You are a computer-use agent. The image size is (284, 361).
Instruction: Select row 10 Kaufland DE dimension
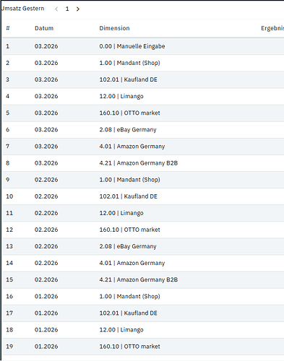(129, 196)
